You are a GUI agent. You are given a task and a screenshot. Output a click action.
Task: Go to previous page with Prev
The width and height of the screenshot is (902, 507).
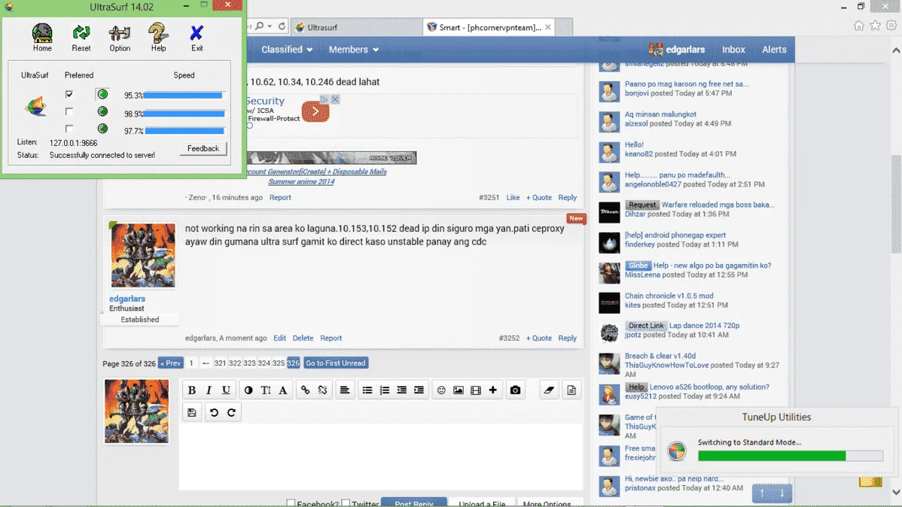pyautogui.click(x=170, y=363)
